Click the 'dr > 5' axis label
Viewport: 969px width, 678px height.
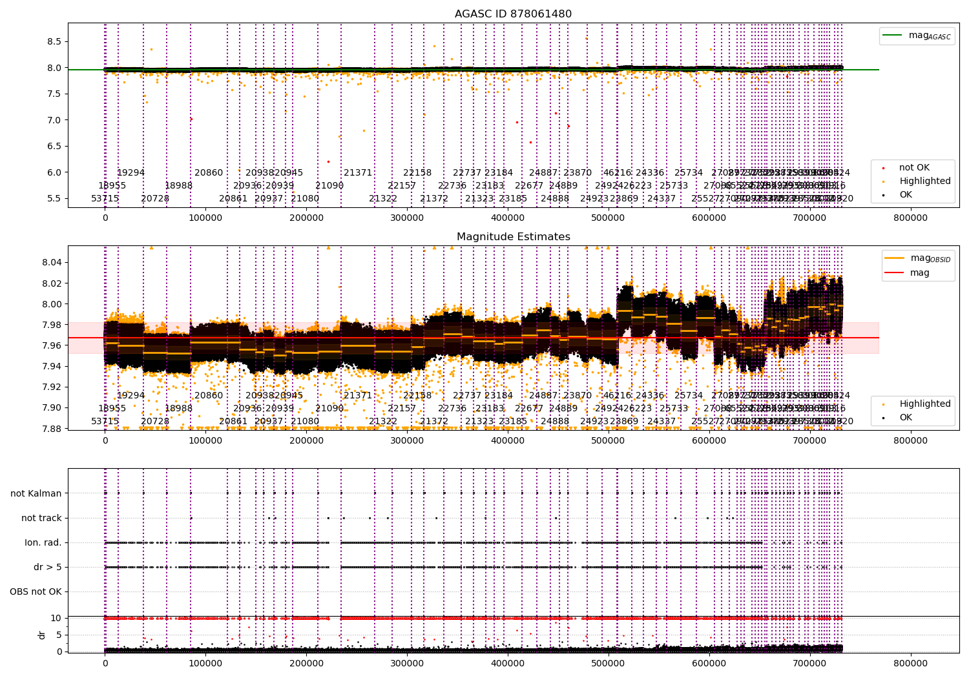(48, 567)
